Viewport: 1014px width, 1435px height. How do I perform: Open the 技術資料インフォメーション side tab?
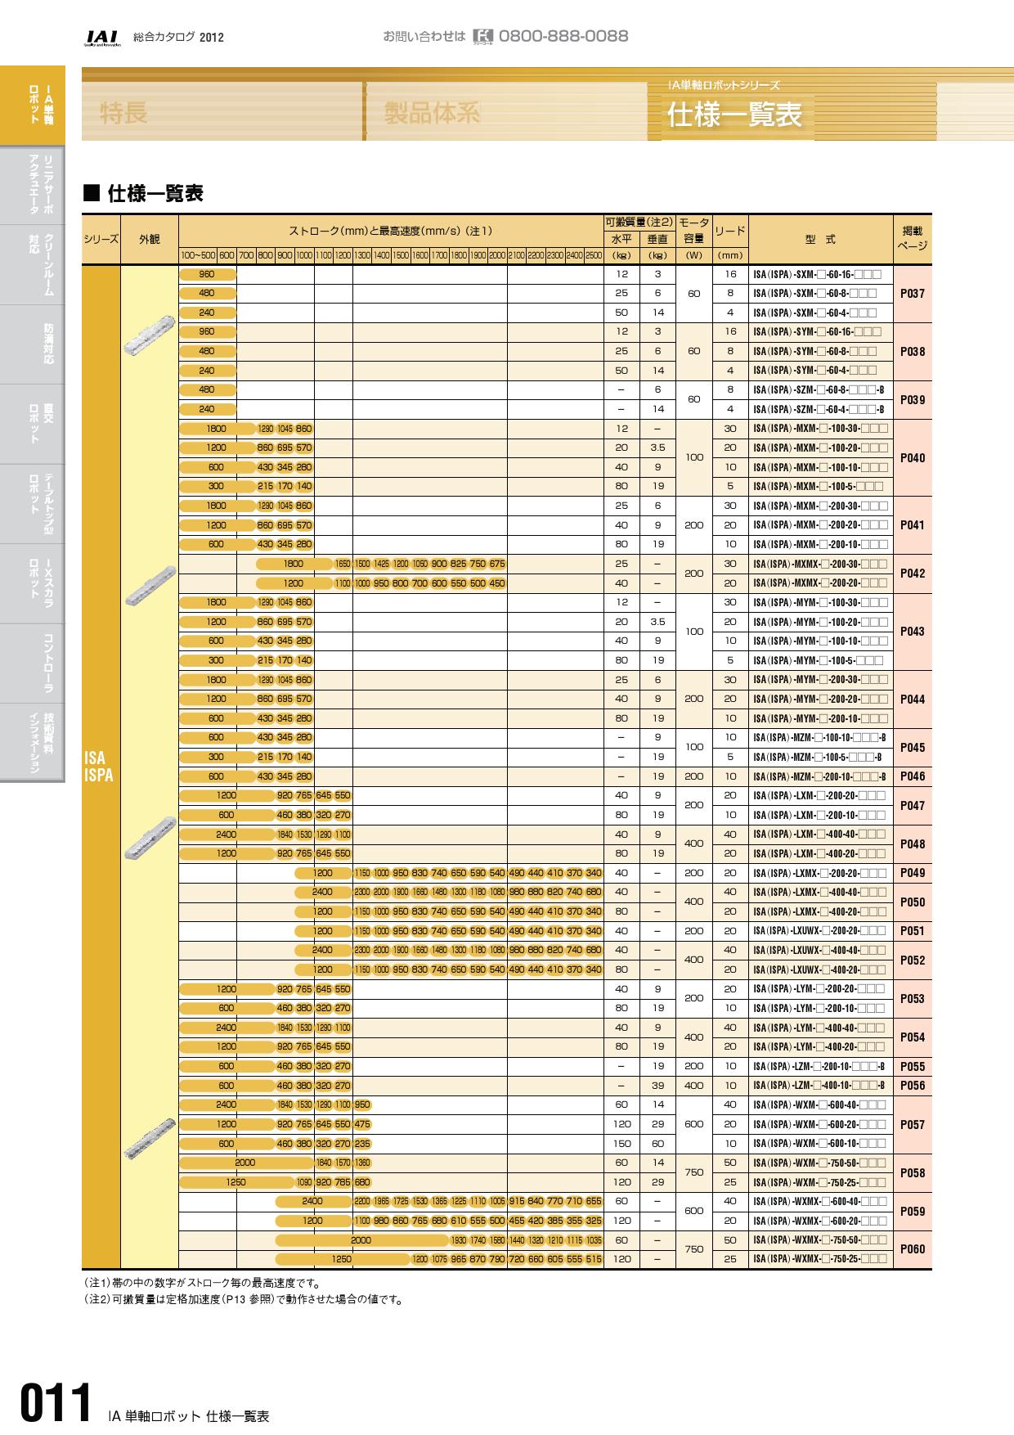click(33, 742)
